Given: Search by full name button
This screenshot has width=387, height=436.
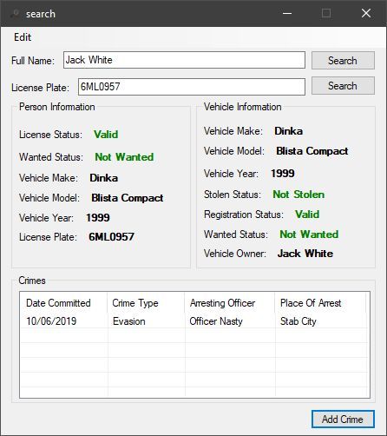Looking at the screenshot, I should (x=343, y=61).
